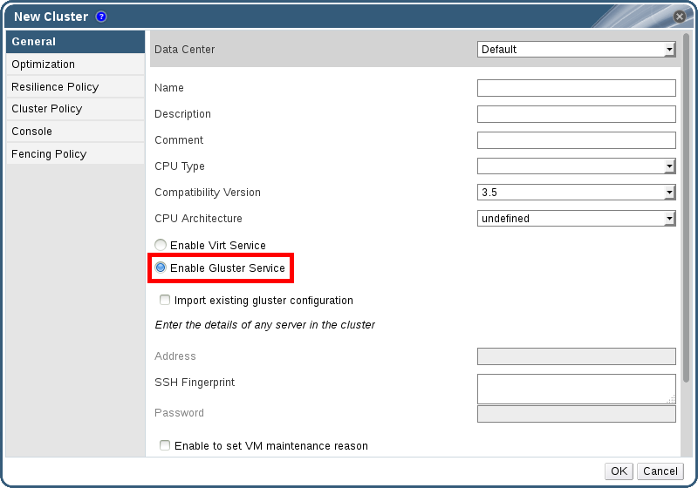Check Import existing gluster configuration
Viewport: 698px width, 488px height.
(165, 300)
